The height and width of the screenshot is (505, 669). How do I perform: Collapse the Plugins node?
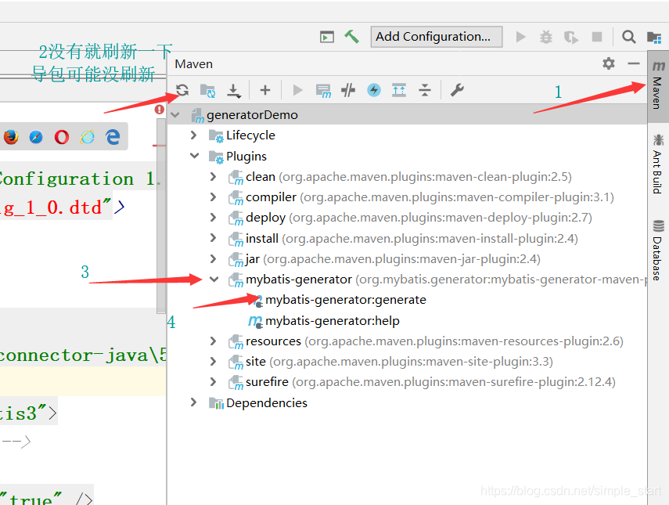coord(195,156)
